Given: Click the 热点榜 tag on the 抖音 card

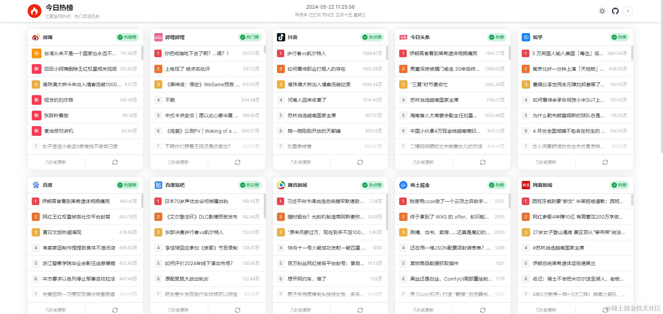Looking at the screenshot, I should click(x=372, y=37).
